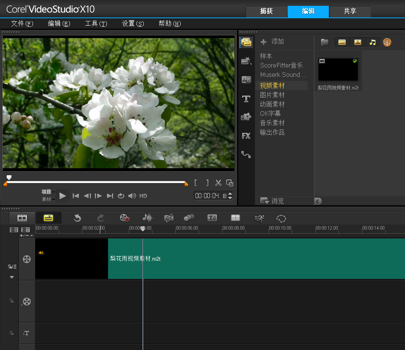Click the 浏览 browse button
This screenshot has height=350, width=405.
tap(272, 200)
